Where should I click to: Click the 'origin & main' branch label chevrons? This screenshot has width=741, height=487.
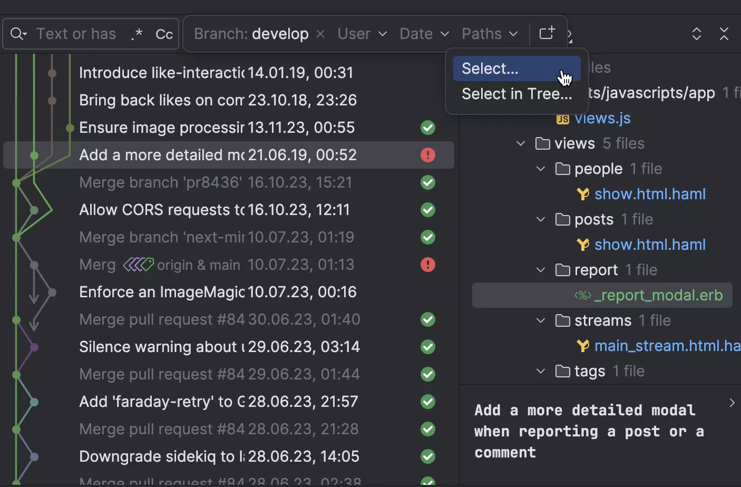coord(138,264)
